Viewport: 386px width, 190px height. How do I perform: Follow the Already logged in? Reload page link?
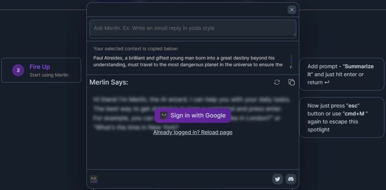pos(193,132)
